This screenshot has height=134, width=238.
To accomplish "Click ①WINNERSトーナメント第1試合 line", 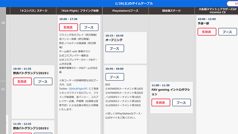I will pos(124,89).
